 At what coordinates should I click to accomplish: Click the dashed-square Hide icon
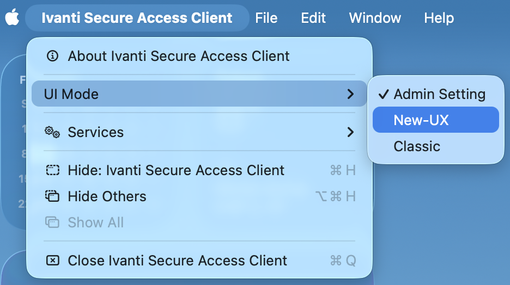[52, 170]
